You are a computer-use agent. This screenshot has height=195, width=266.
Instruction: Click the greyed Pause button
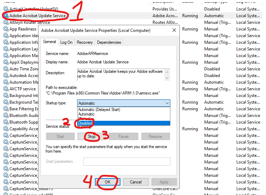coord(124,137)
